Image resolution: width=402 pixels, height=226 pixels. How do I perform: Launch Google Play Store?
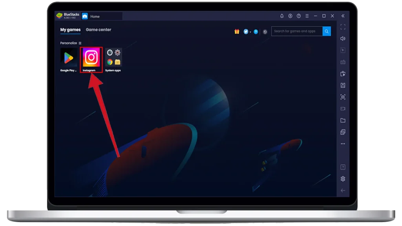(68, 57)
